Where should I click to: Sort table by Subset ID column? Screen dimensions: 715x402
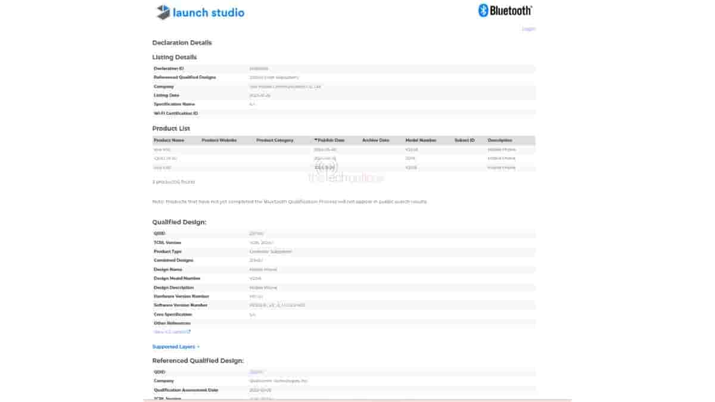[x=464, y=141]
